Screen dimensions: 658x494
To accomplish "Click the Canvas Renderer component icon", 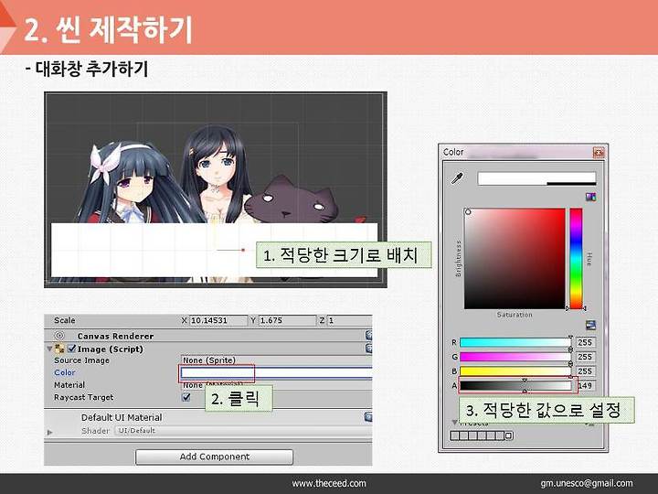I will pyautogui.click(x=59, y=336).
